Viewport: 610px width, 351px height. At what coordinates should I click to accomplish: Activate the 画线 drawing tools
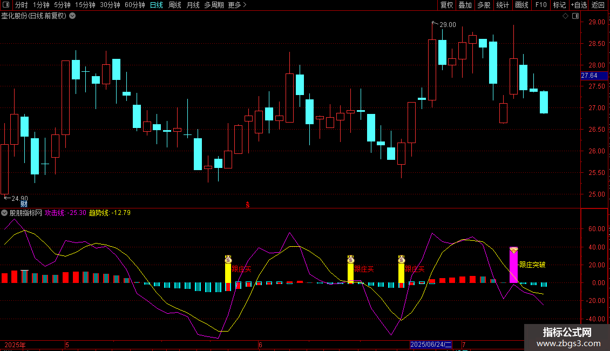[521, 5]
